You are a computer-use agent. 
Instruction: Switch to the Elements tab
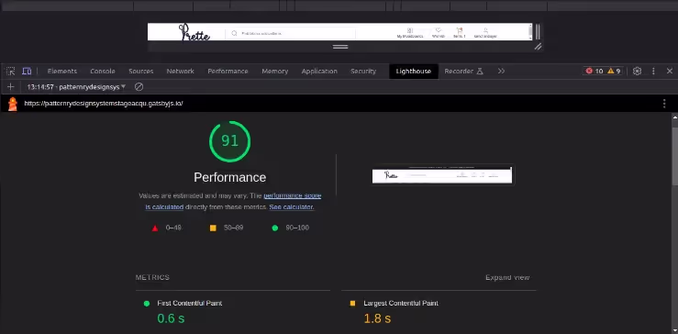pos(61,72)
